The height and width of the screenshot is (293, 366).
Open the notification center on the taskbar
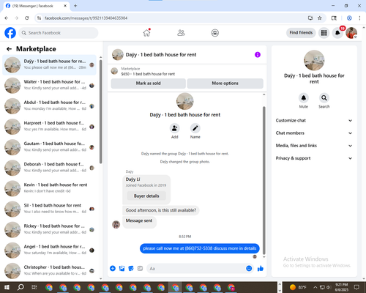point(356,287)
